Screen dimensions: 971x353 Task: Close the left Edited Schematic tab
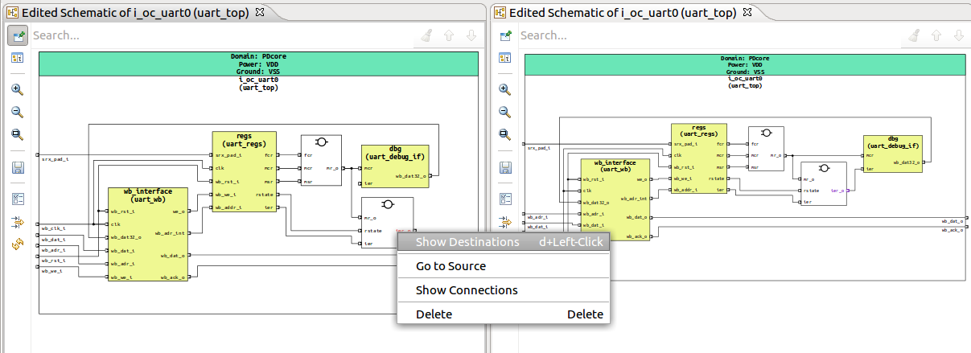(261, 13)
